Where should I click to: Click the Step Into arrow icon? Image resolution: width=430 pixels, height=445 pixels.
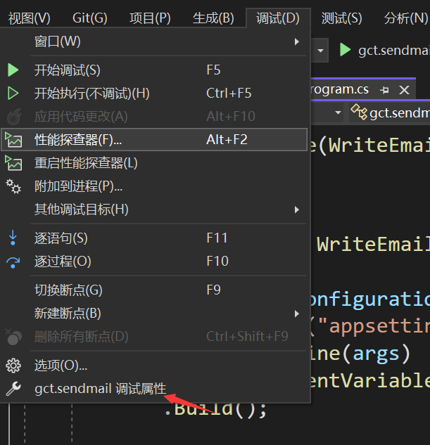tap(13, 238)
